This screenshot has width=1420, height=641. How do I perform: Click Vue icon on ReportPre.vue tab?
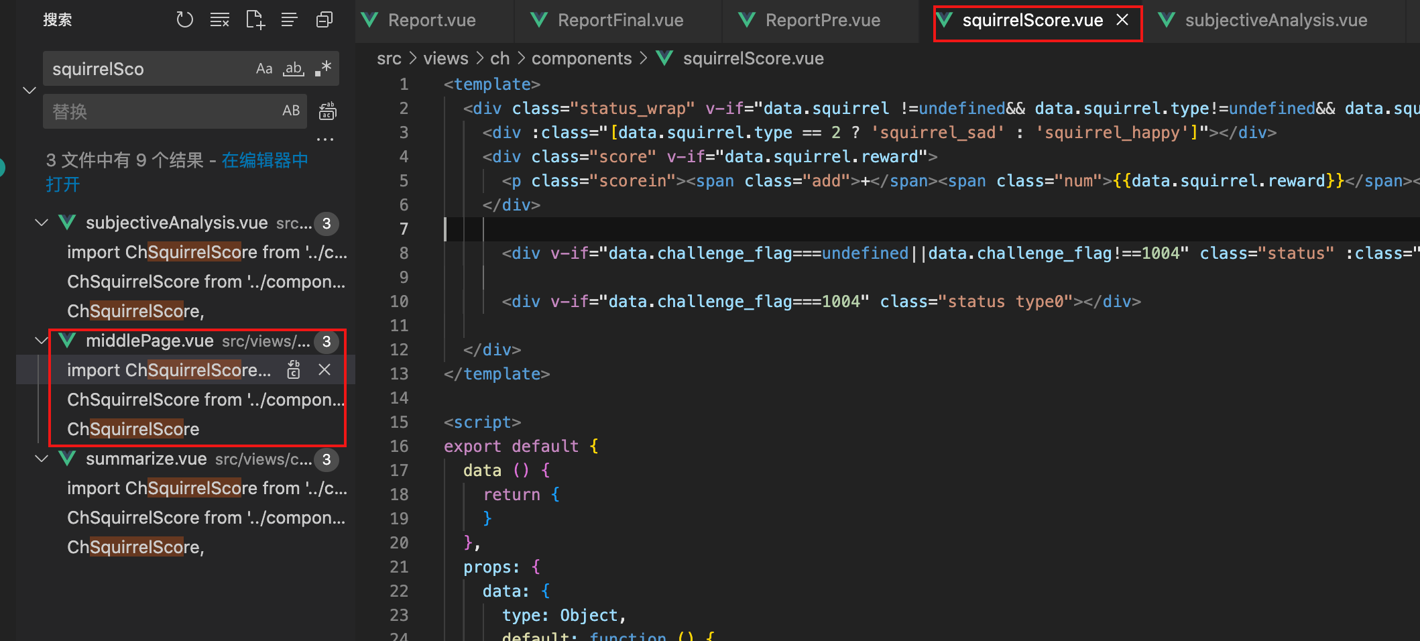(747, 20)
